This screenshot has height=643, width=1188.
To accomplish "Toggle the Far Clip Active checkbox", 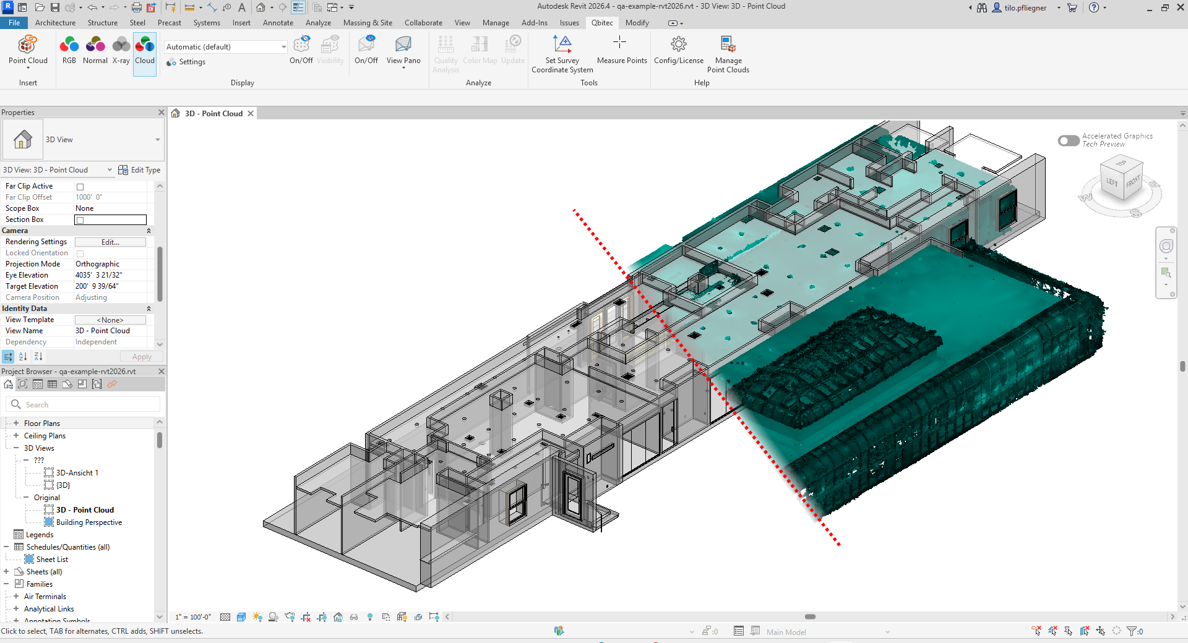I will point(80,187).
